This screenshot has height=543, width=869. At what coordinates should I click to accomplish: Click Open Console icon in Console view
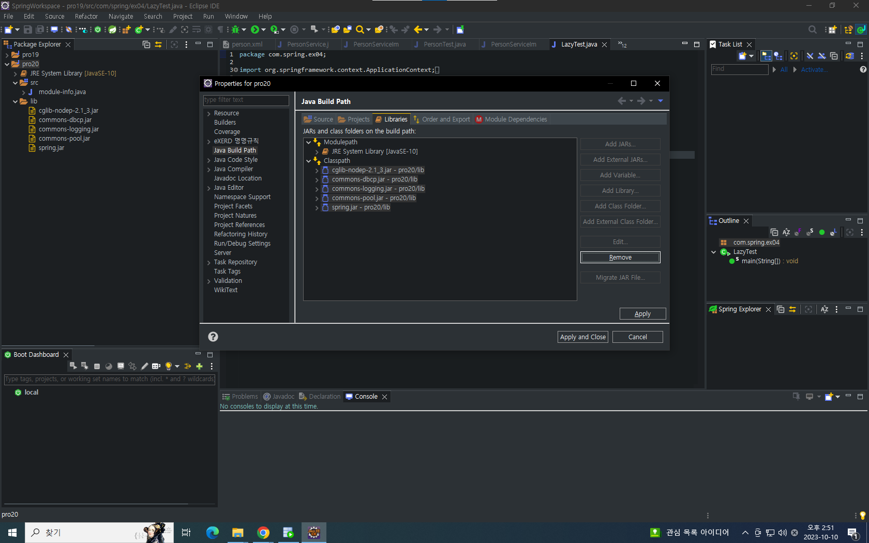[829, 397]
